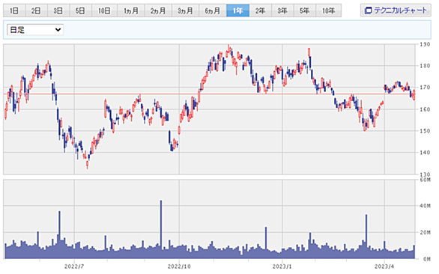
Task: Switch chart to 10年 range
Action: coord(328,10)
